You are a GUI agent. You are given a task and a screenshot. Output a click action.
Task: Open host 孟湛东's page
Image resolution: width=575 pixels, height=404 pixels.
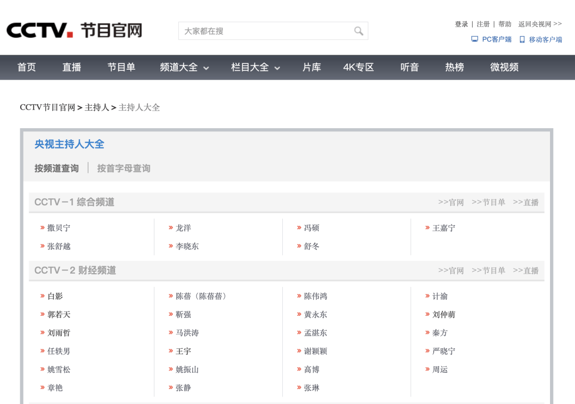315,333
